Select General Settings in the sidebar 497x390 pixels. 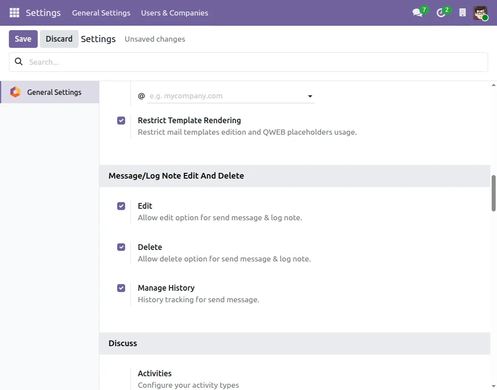[54, 92]
